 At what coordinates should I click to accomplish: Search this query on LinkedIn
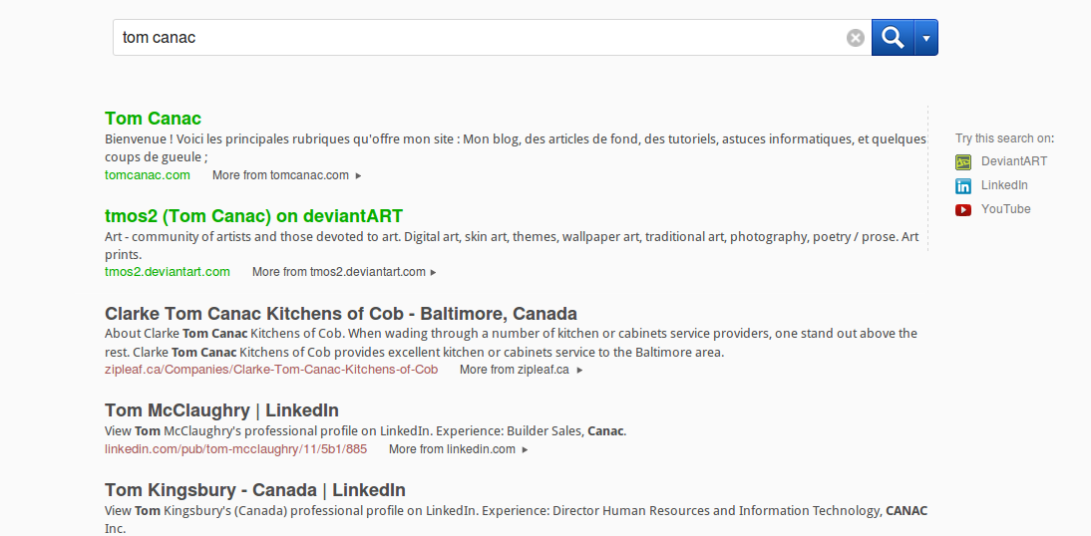click(x=1004, y=185)
